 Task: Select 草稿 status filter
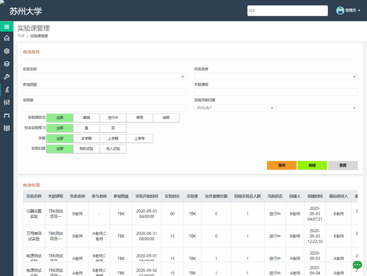tap(86, 118)
